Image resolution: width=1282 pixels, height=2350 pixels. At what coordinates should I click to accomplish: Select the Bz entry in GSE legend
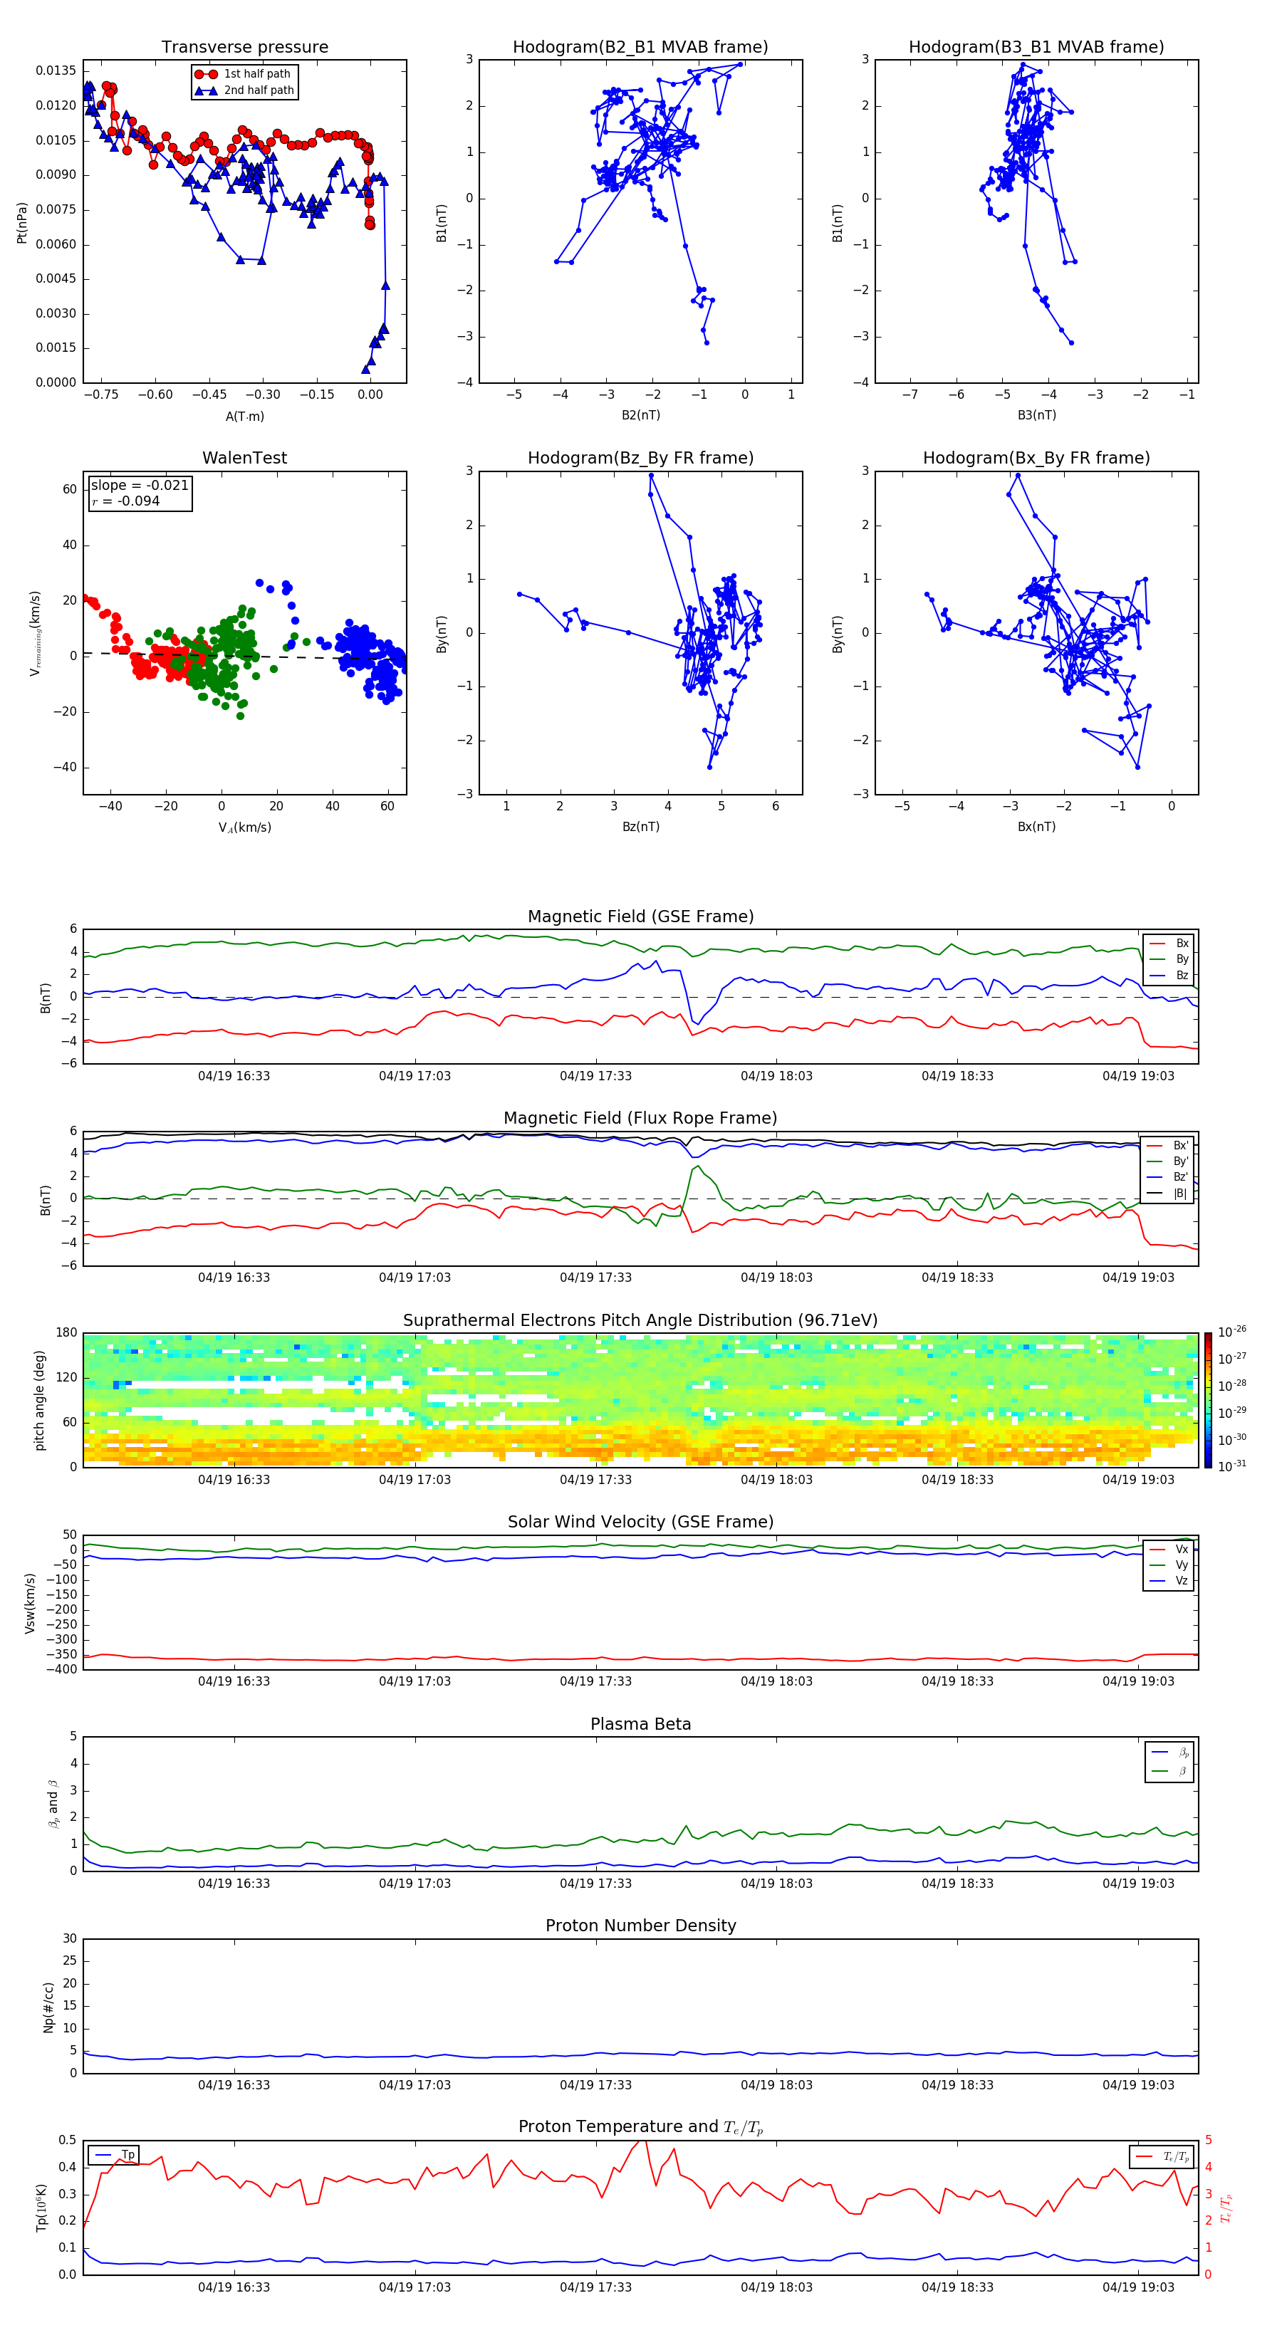[x=1169, y=975]
